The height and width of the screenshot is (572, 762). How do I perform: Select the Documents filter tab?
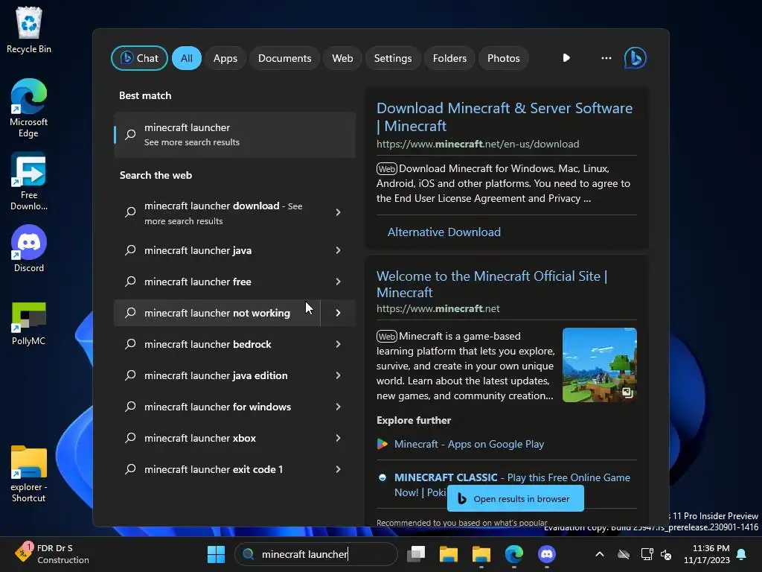coord(285,58)
